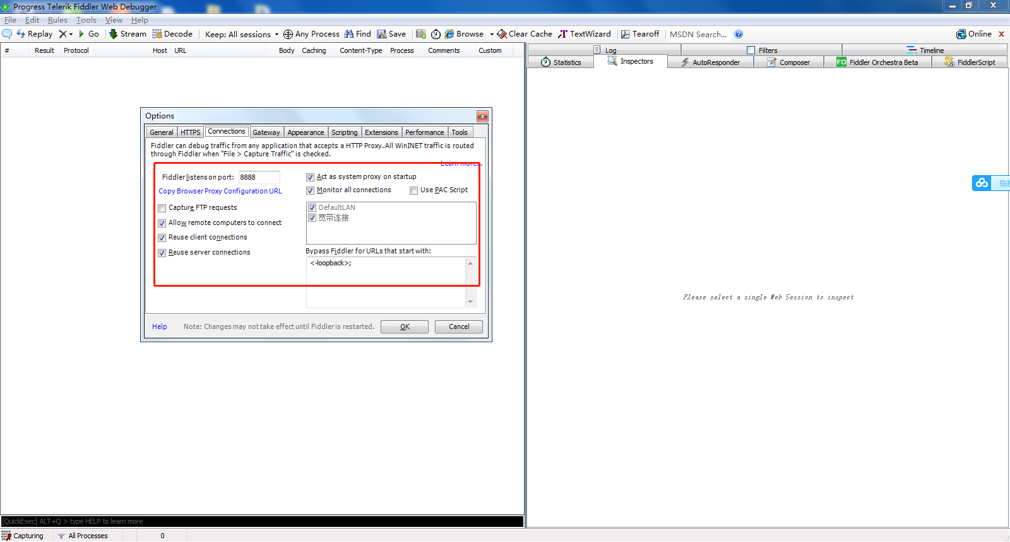Click bypass list scrollbar up arrow
Image resolution: width=1010 pixels, height=542 pixels.
pos(470,263)
